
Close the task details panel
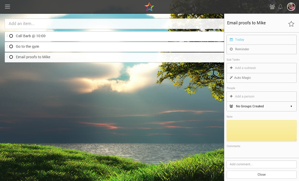click(x=261, y=175)
